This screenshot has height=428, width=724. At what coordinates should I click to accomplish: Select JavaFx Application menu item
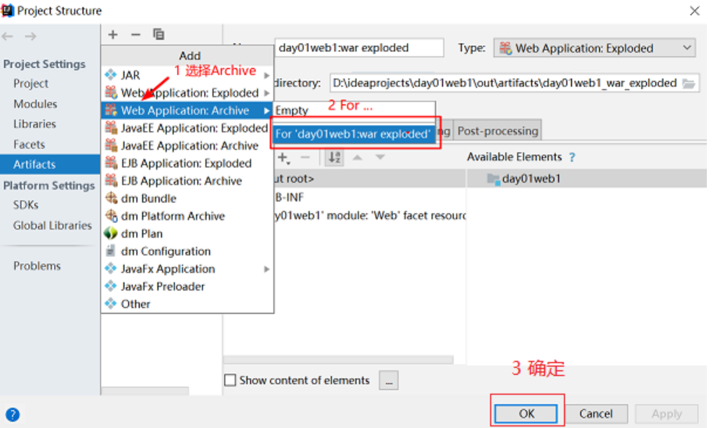pos(187,269)
